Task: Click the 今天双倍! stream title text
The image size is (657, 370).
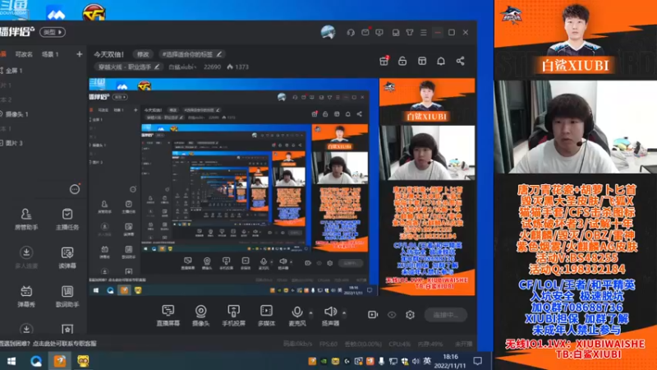Action: click(x=108, y=54)
